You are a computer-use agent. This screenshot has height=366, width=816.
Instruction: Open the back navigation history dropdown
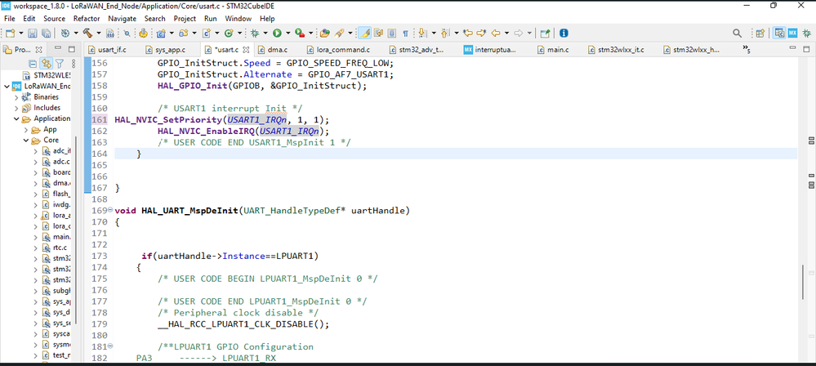tap(506, 33)
